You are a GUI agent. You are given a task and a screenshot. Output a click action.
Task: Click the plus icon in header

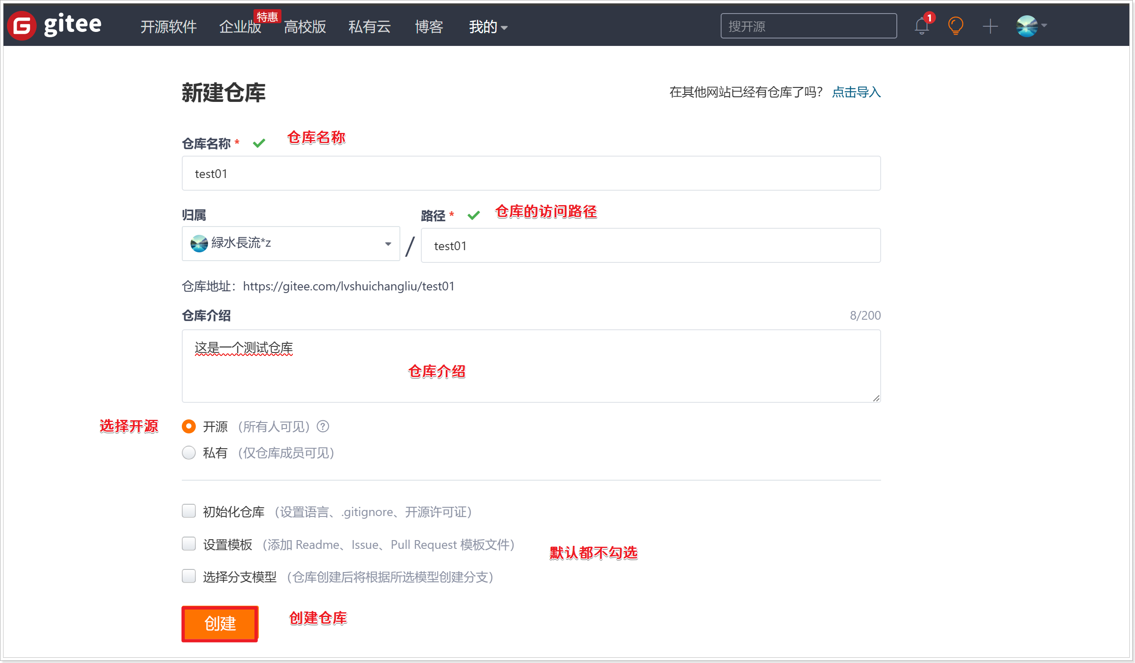pyautogui.click(x=990, y=26)
